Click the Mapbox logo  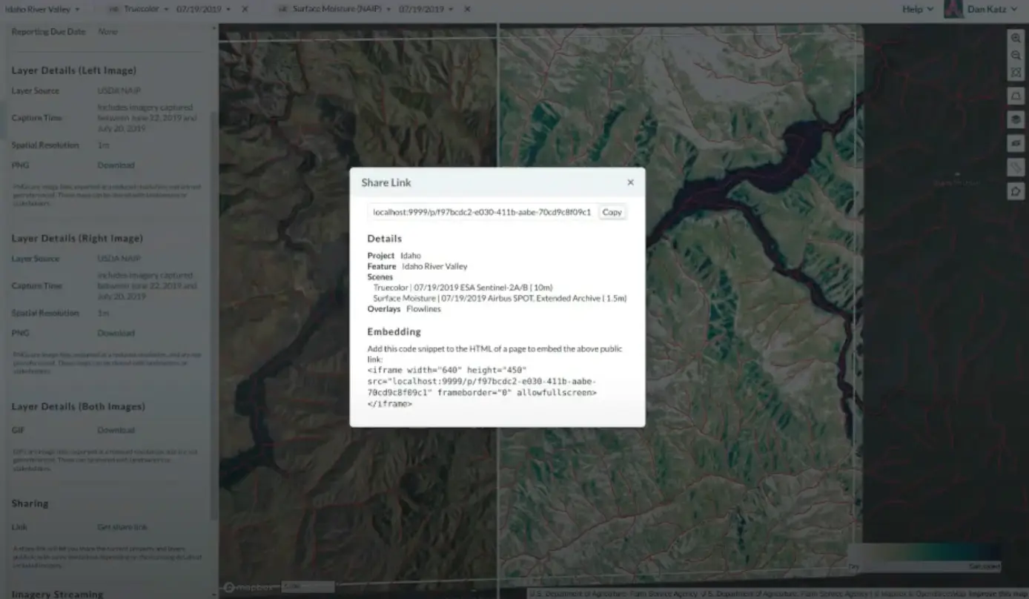(250, 587)
